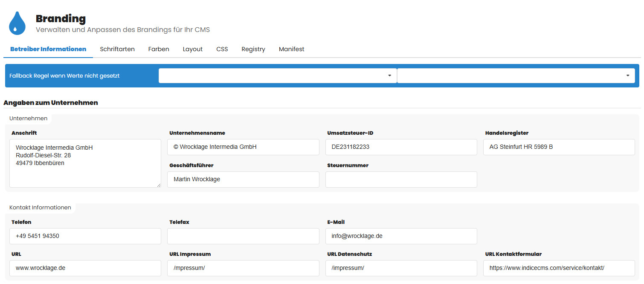The width and height of the screenshot is (644, 284).
Task: Go to the CSS tab
Action: 222,49
